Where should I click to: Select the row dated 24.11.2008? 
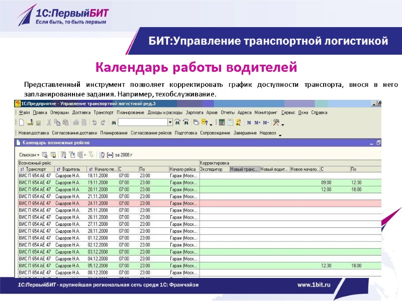pyautogui.click(x=100, y=203)
